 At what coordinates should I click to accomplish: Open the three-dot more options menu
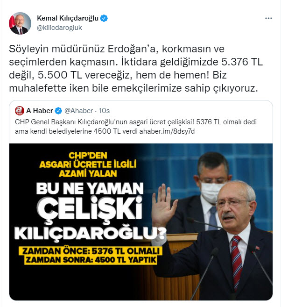click(268, 18)
